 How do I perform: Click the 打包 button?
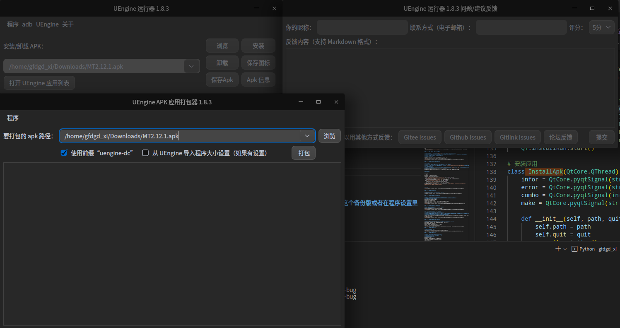(304, 153)
